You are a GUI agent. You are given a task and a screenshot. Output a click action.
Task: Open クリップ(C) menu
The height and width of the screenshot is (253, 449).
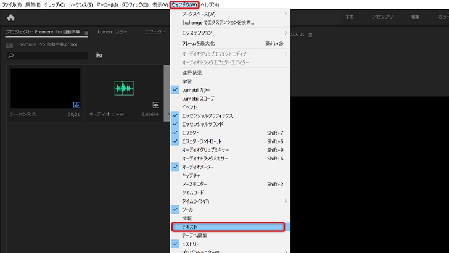pos(54,5)
